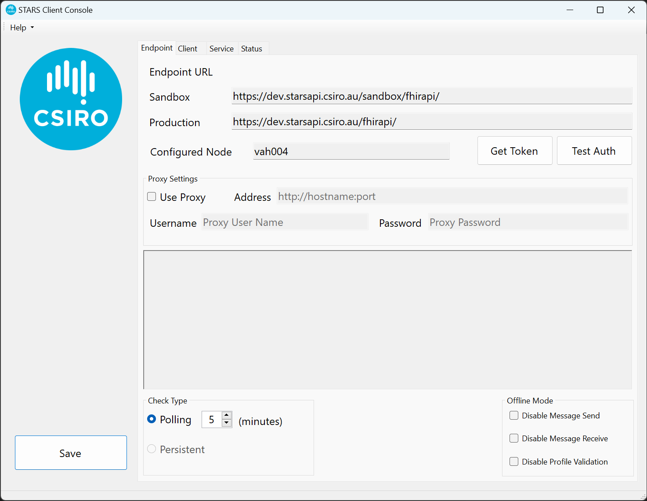Click the polling minutes down arrow

[x=226, y=424]
